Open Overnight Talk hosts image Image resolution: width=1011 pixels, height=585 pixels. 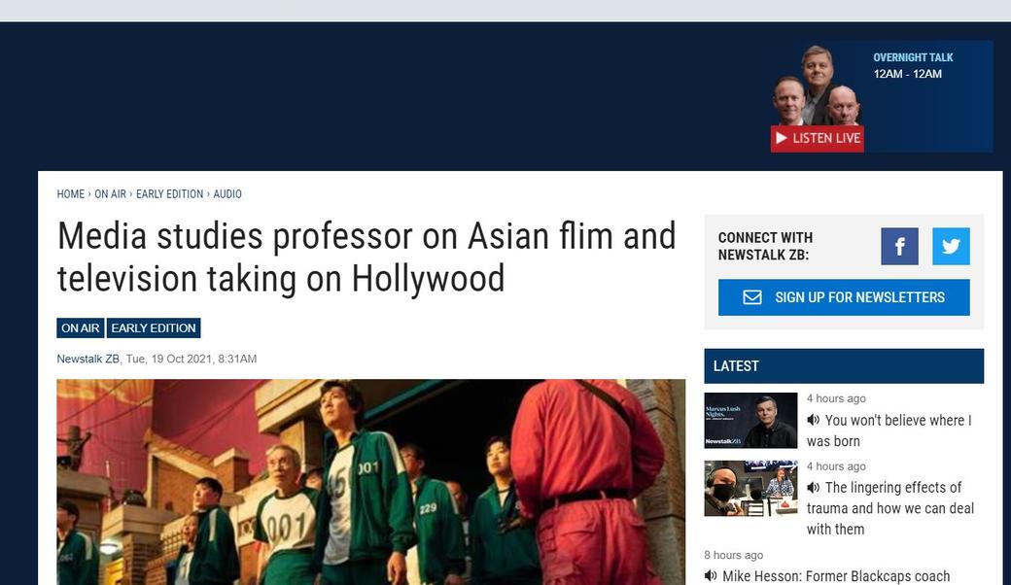click(x=818, y=87)
